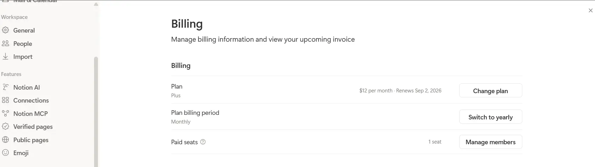Click the sidebar vertical scrollbar
This screenshot has height=167, width=595.
point(96,112)
